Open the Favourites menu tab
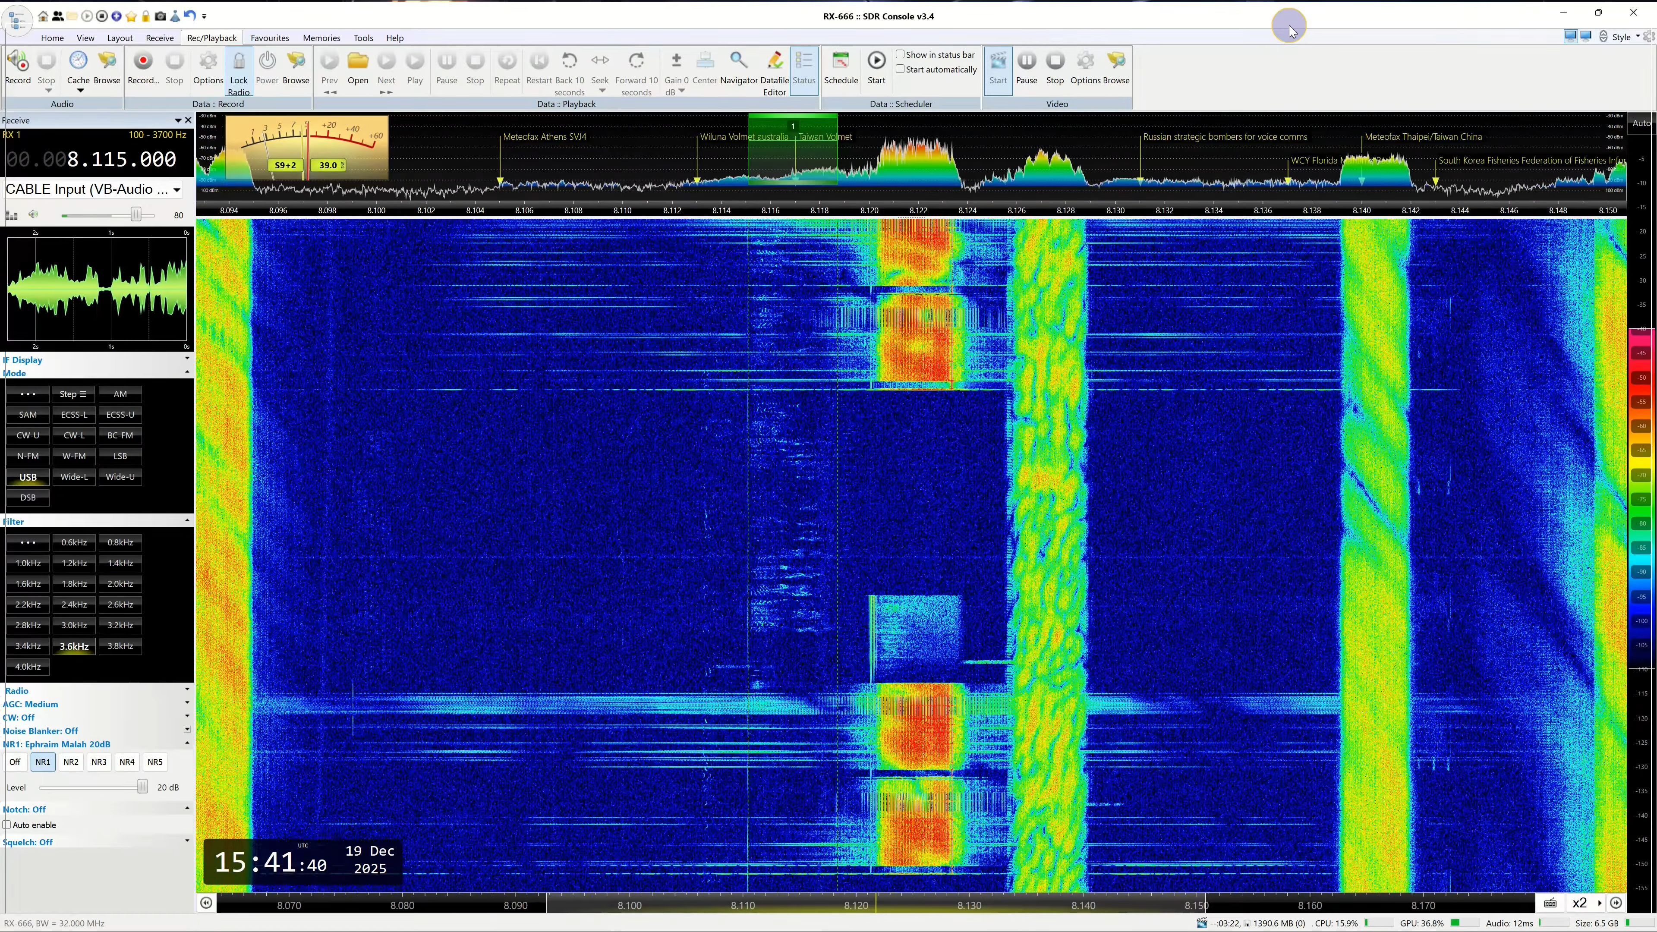 point(270,38)
